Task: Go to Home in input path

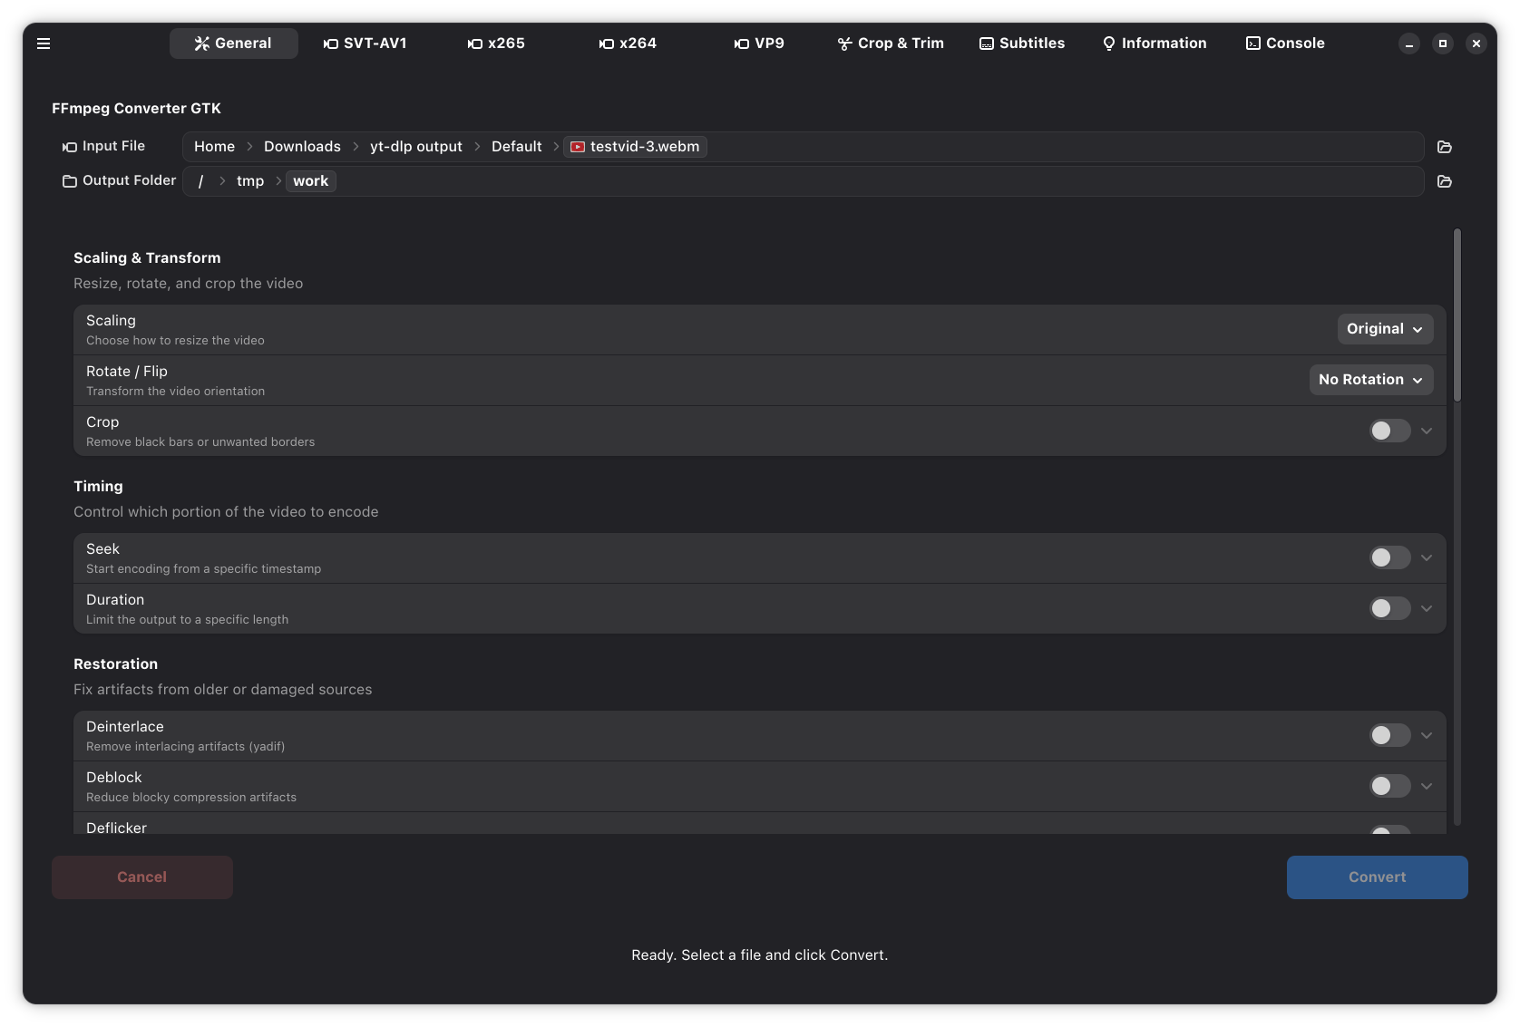Action: click(214, 147)
